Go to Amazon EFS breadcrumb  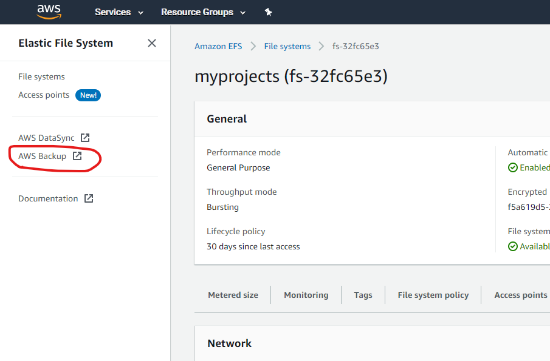click(x=218, y=46)
